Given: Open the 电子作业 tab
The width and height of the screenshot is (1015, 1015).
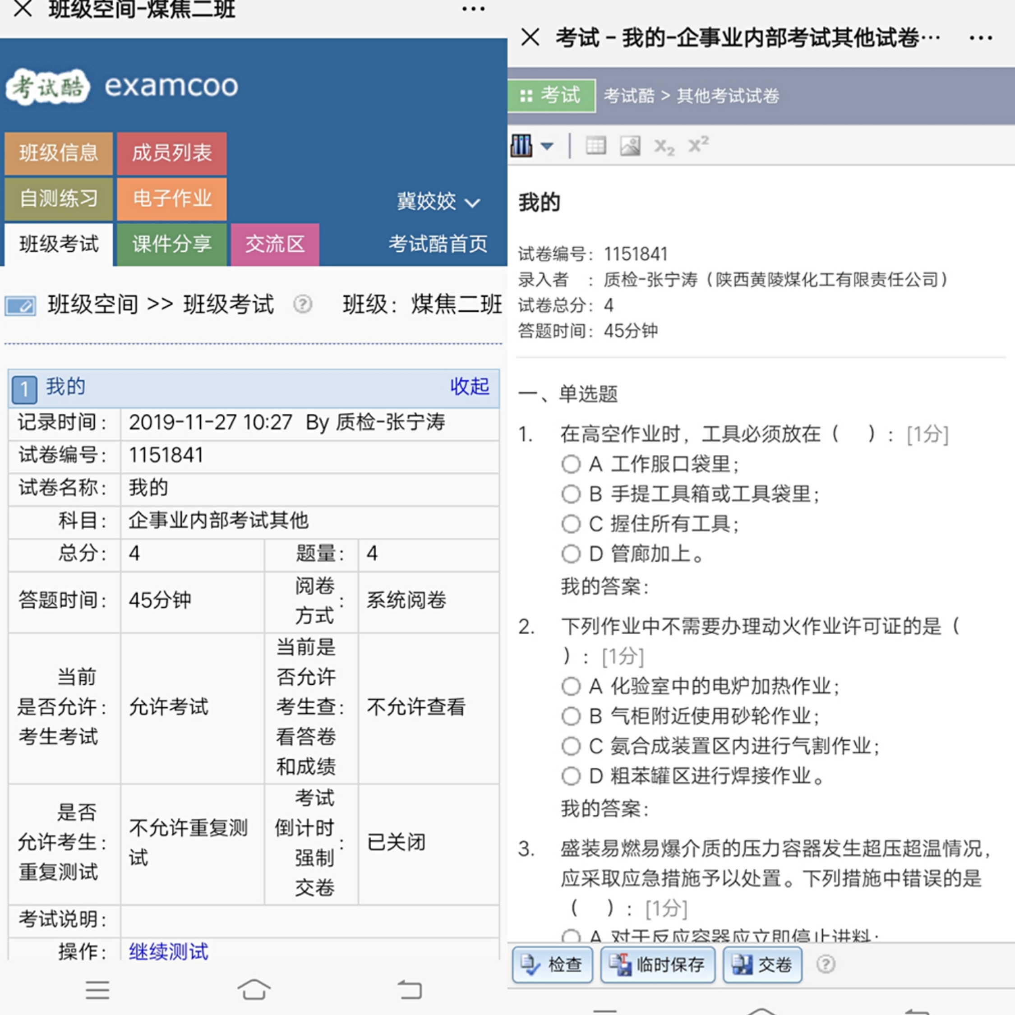Looking at the screenshot, I should point(172,198).
